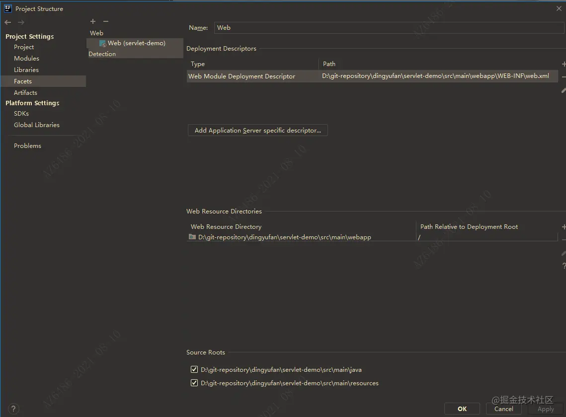The image size is (566, 417).
Task: Open Problems section
Action: click(x=27, y=146)
